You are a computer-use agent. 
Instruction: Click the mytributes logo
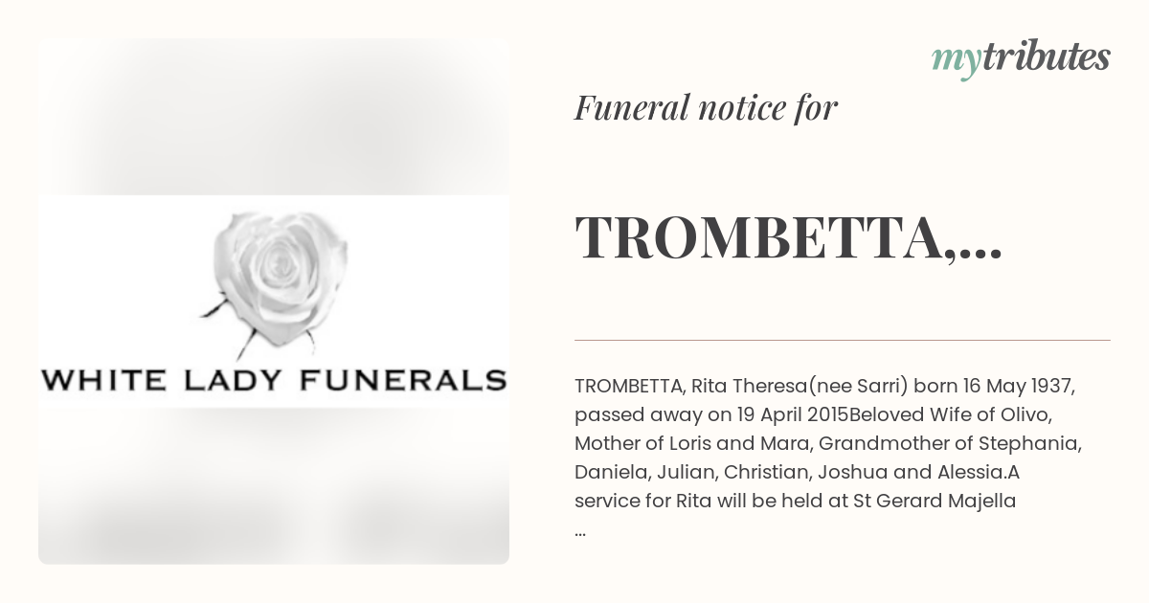tap(1021, 58)
